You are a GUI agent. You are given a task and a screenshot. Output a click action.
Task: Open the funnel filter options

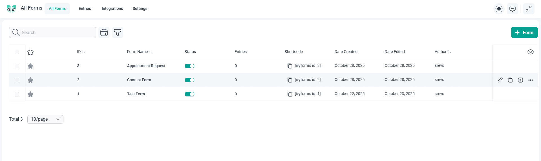(118, 32)
